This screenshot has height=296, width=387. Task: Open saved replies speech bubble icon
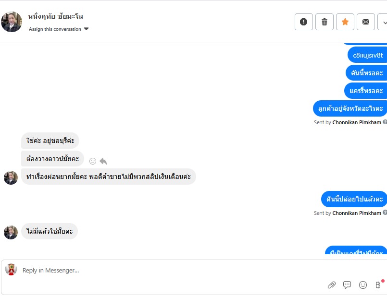(347, 285)
